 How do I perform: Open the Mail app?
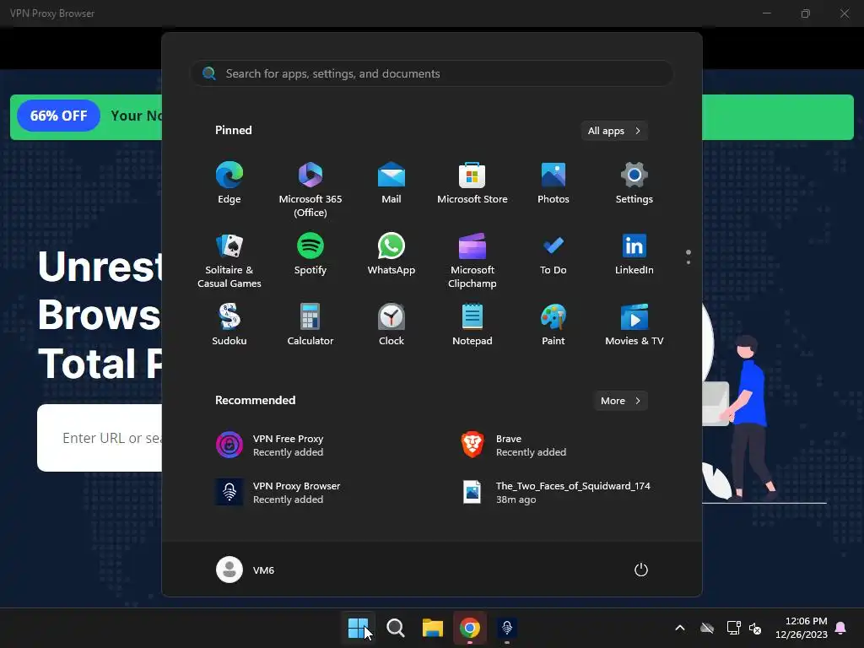click(x=391, y=184)
